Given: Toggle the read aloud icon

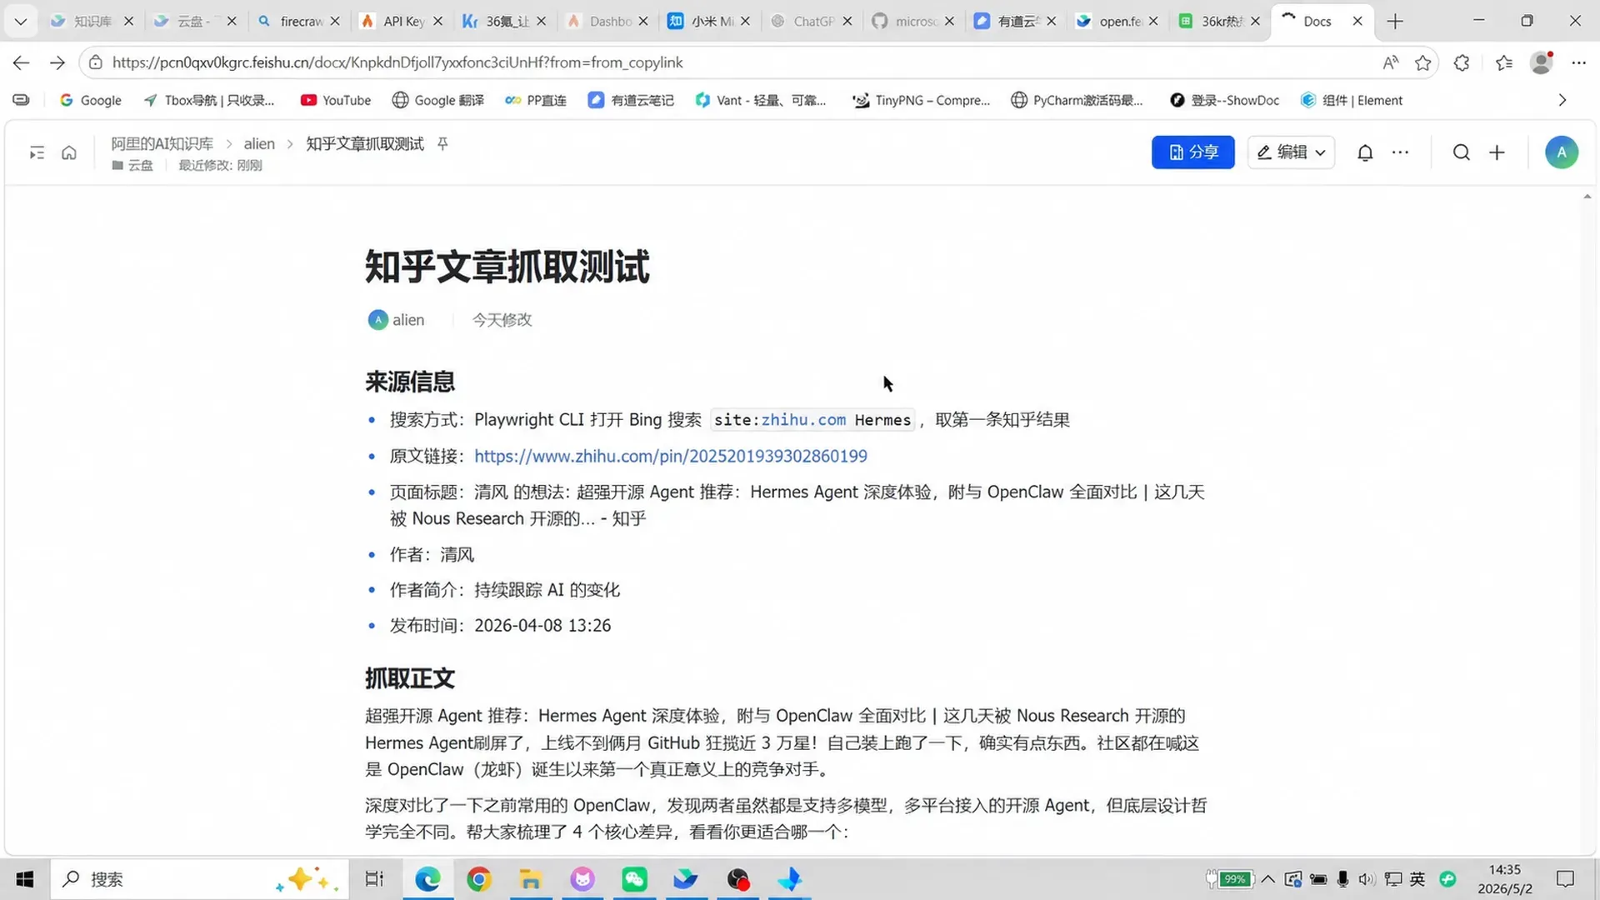Looking at the screenshot, I should [x=1390, y=62].
